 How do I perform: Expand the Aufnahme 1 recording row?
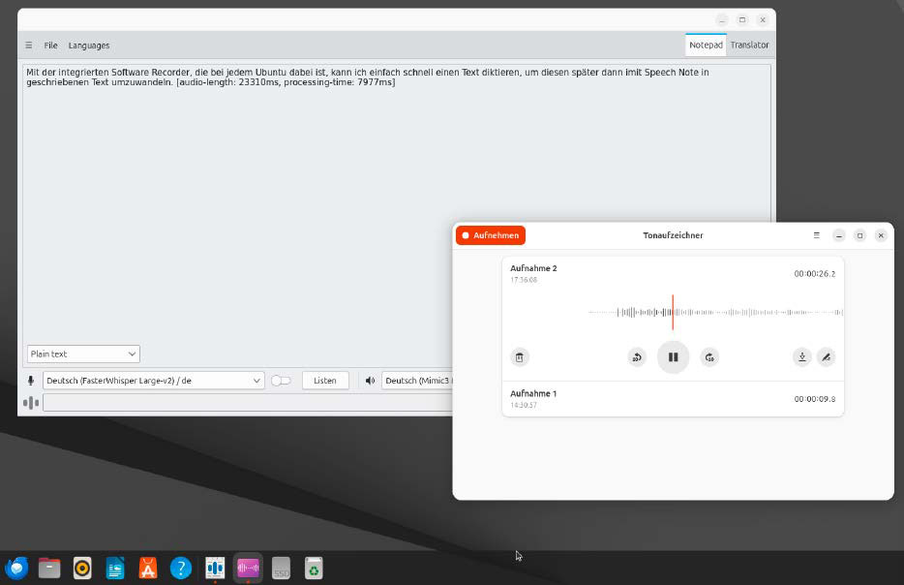coord(673,399)
